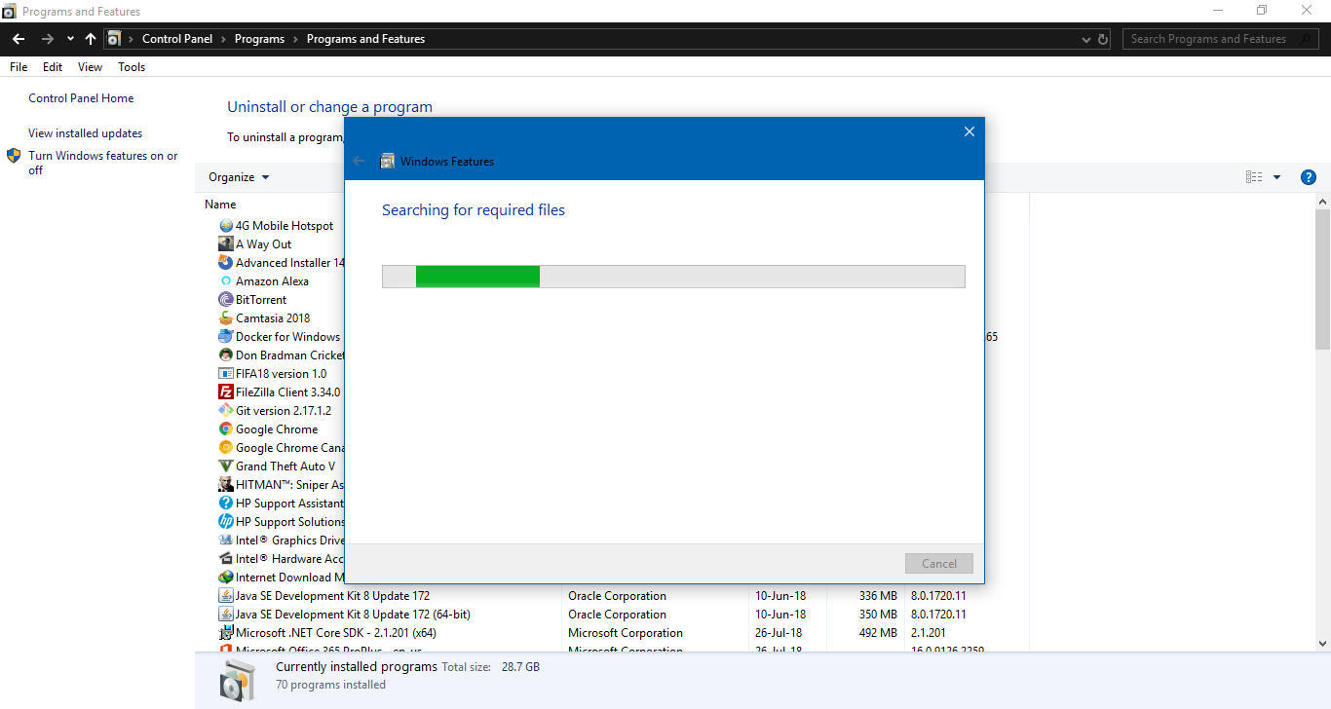1331x709 pixels.
Task: Change view with the view layout icon
Action: click(x=1254, y=177)
